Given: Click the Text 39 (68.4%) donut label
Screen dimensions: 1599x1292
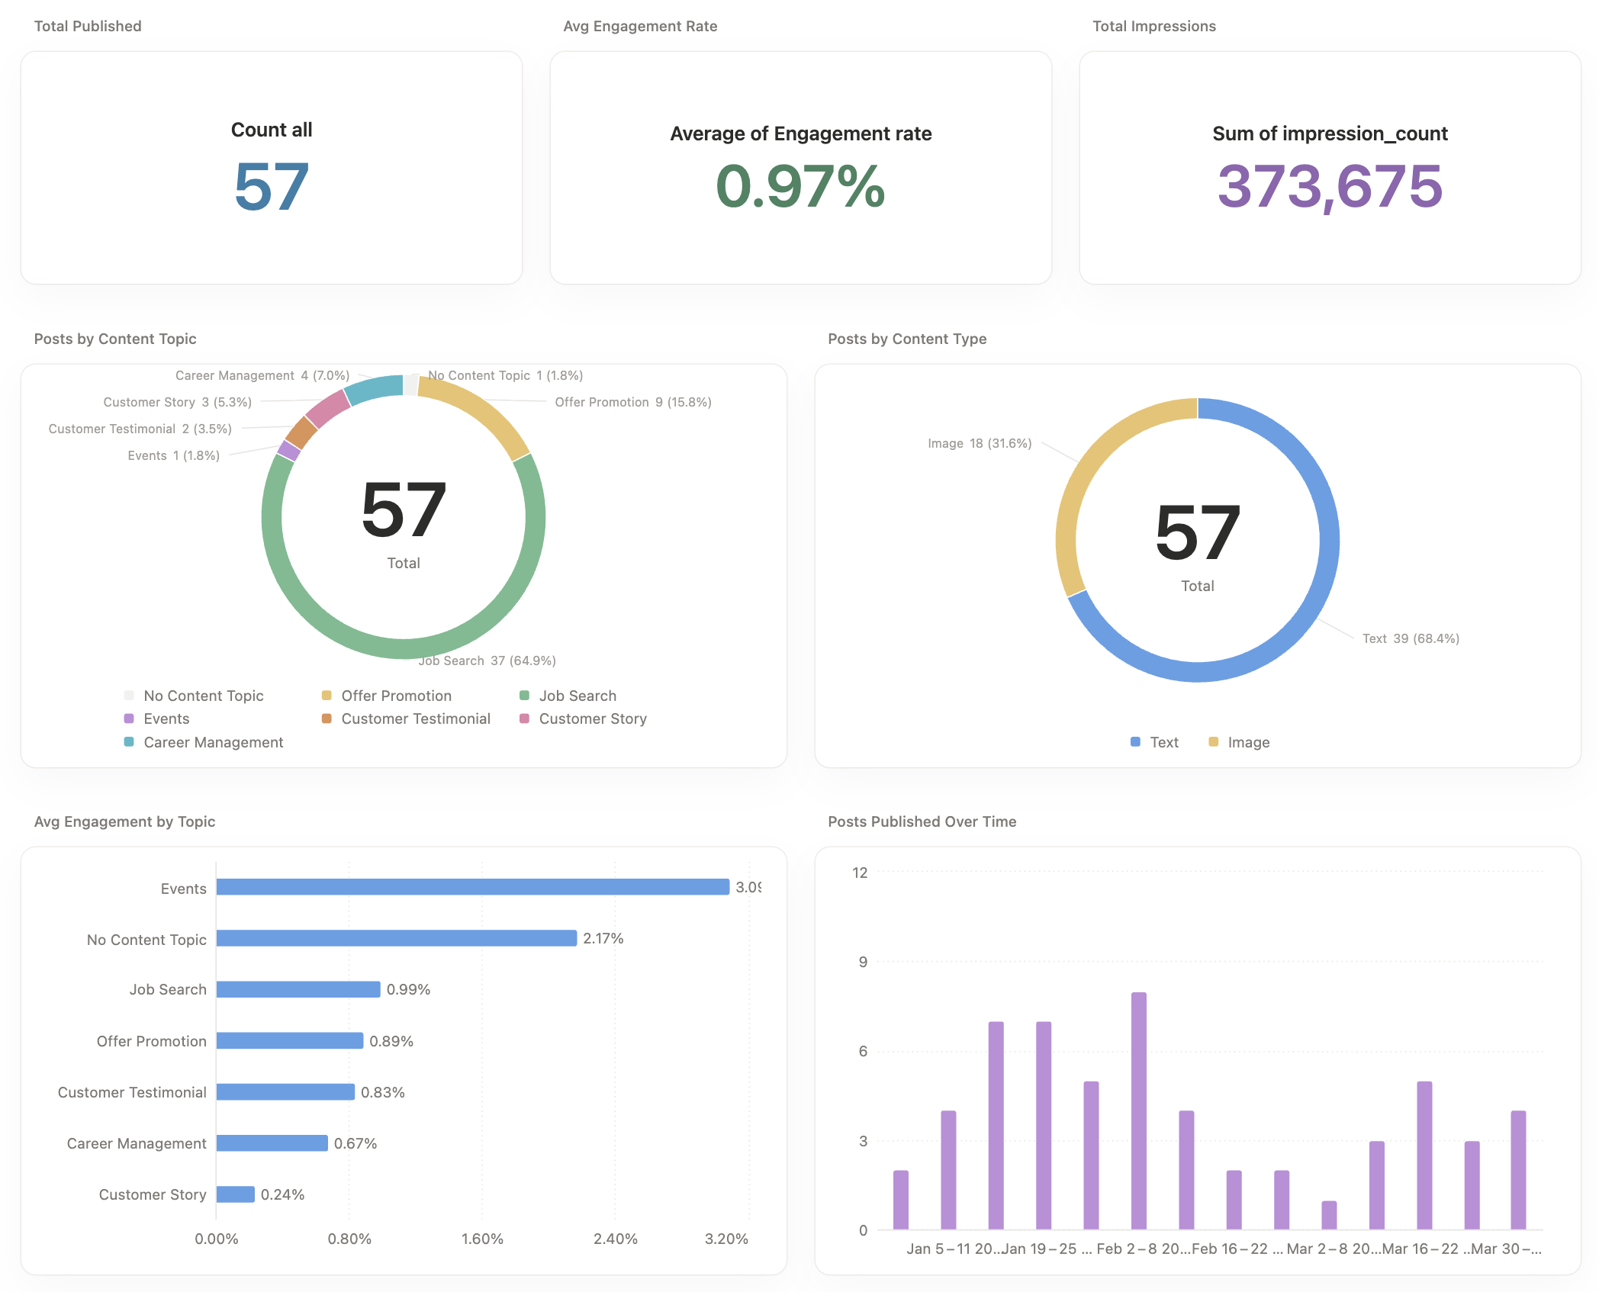Looking at the screenshot, I should tap(1410, 638).
